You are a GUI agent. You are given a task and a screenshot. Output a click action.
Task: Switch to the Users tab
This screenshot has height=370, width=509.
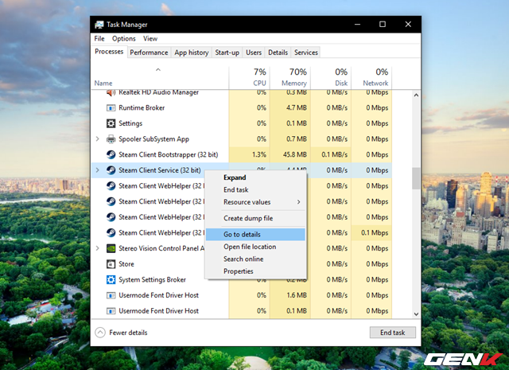tap(254, 53)
